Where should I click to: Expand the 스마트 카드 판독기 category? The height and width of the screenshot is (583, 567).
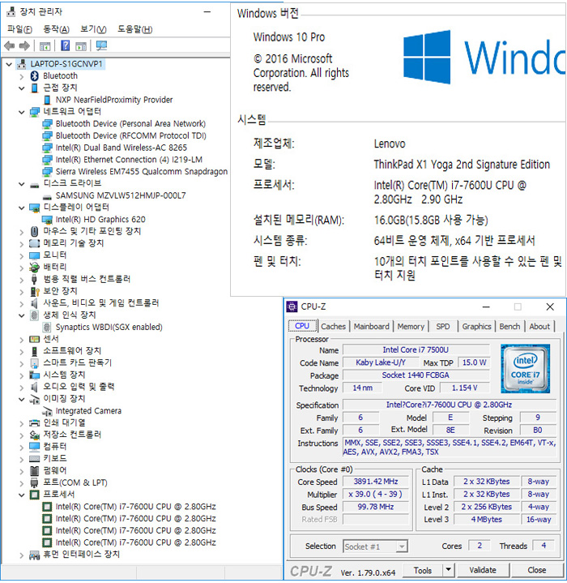[22, 363]
